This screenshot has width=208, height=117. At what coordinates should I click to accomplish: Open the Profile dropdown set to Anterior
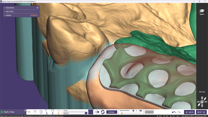pyautogui.click(x=75, y=113)
